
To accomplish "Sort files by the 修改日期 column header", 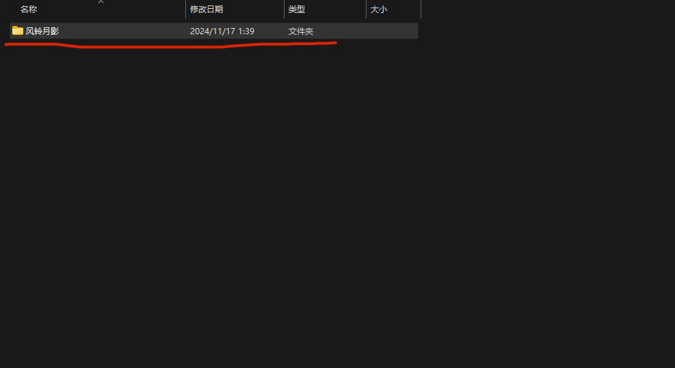I will tap(207, 9).
